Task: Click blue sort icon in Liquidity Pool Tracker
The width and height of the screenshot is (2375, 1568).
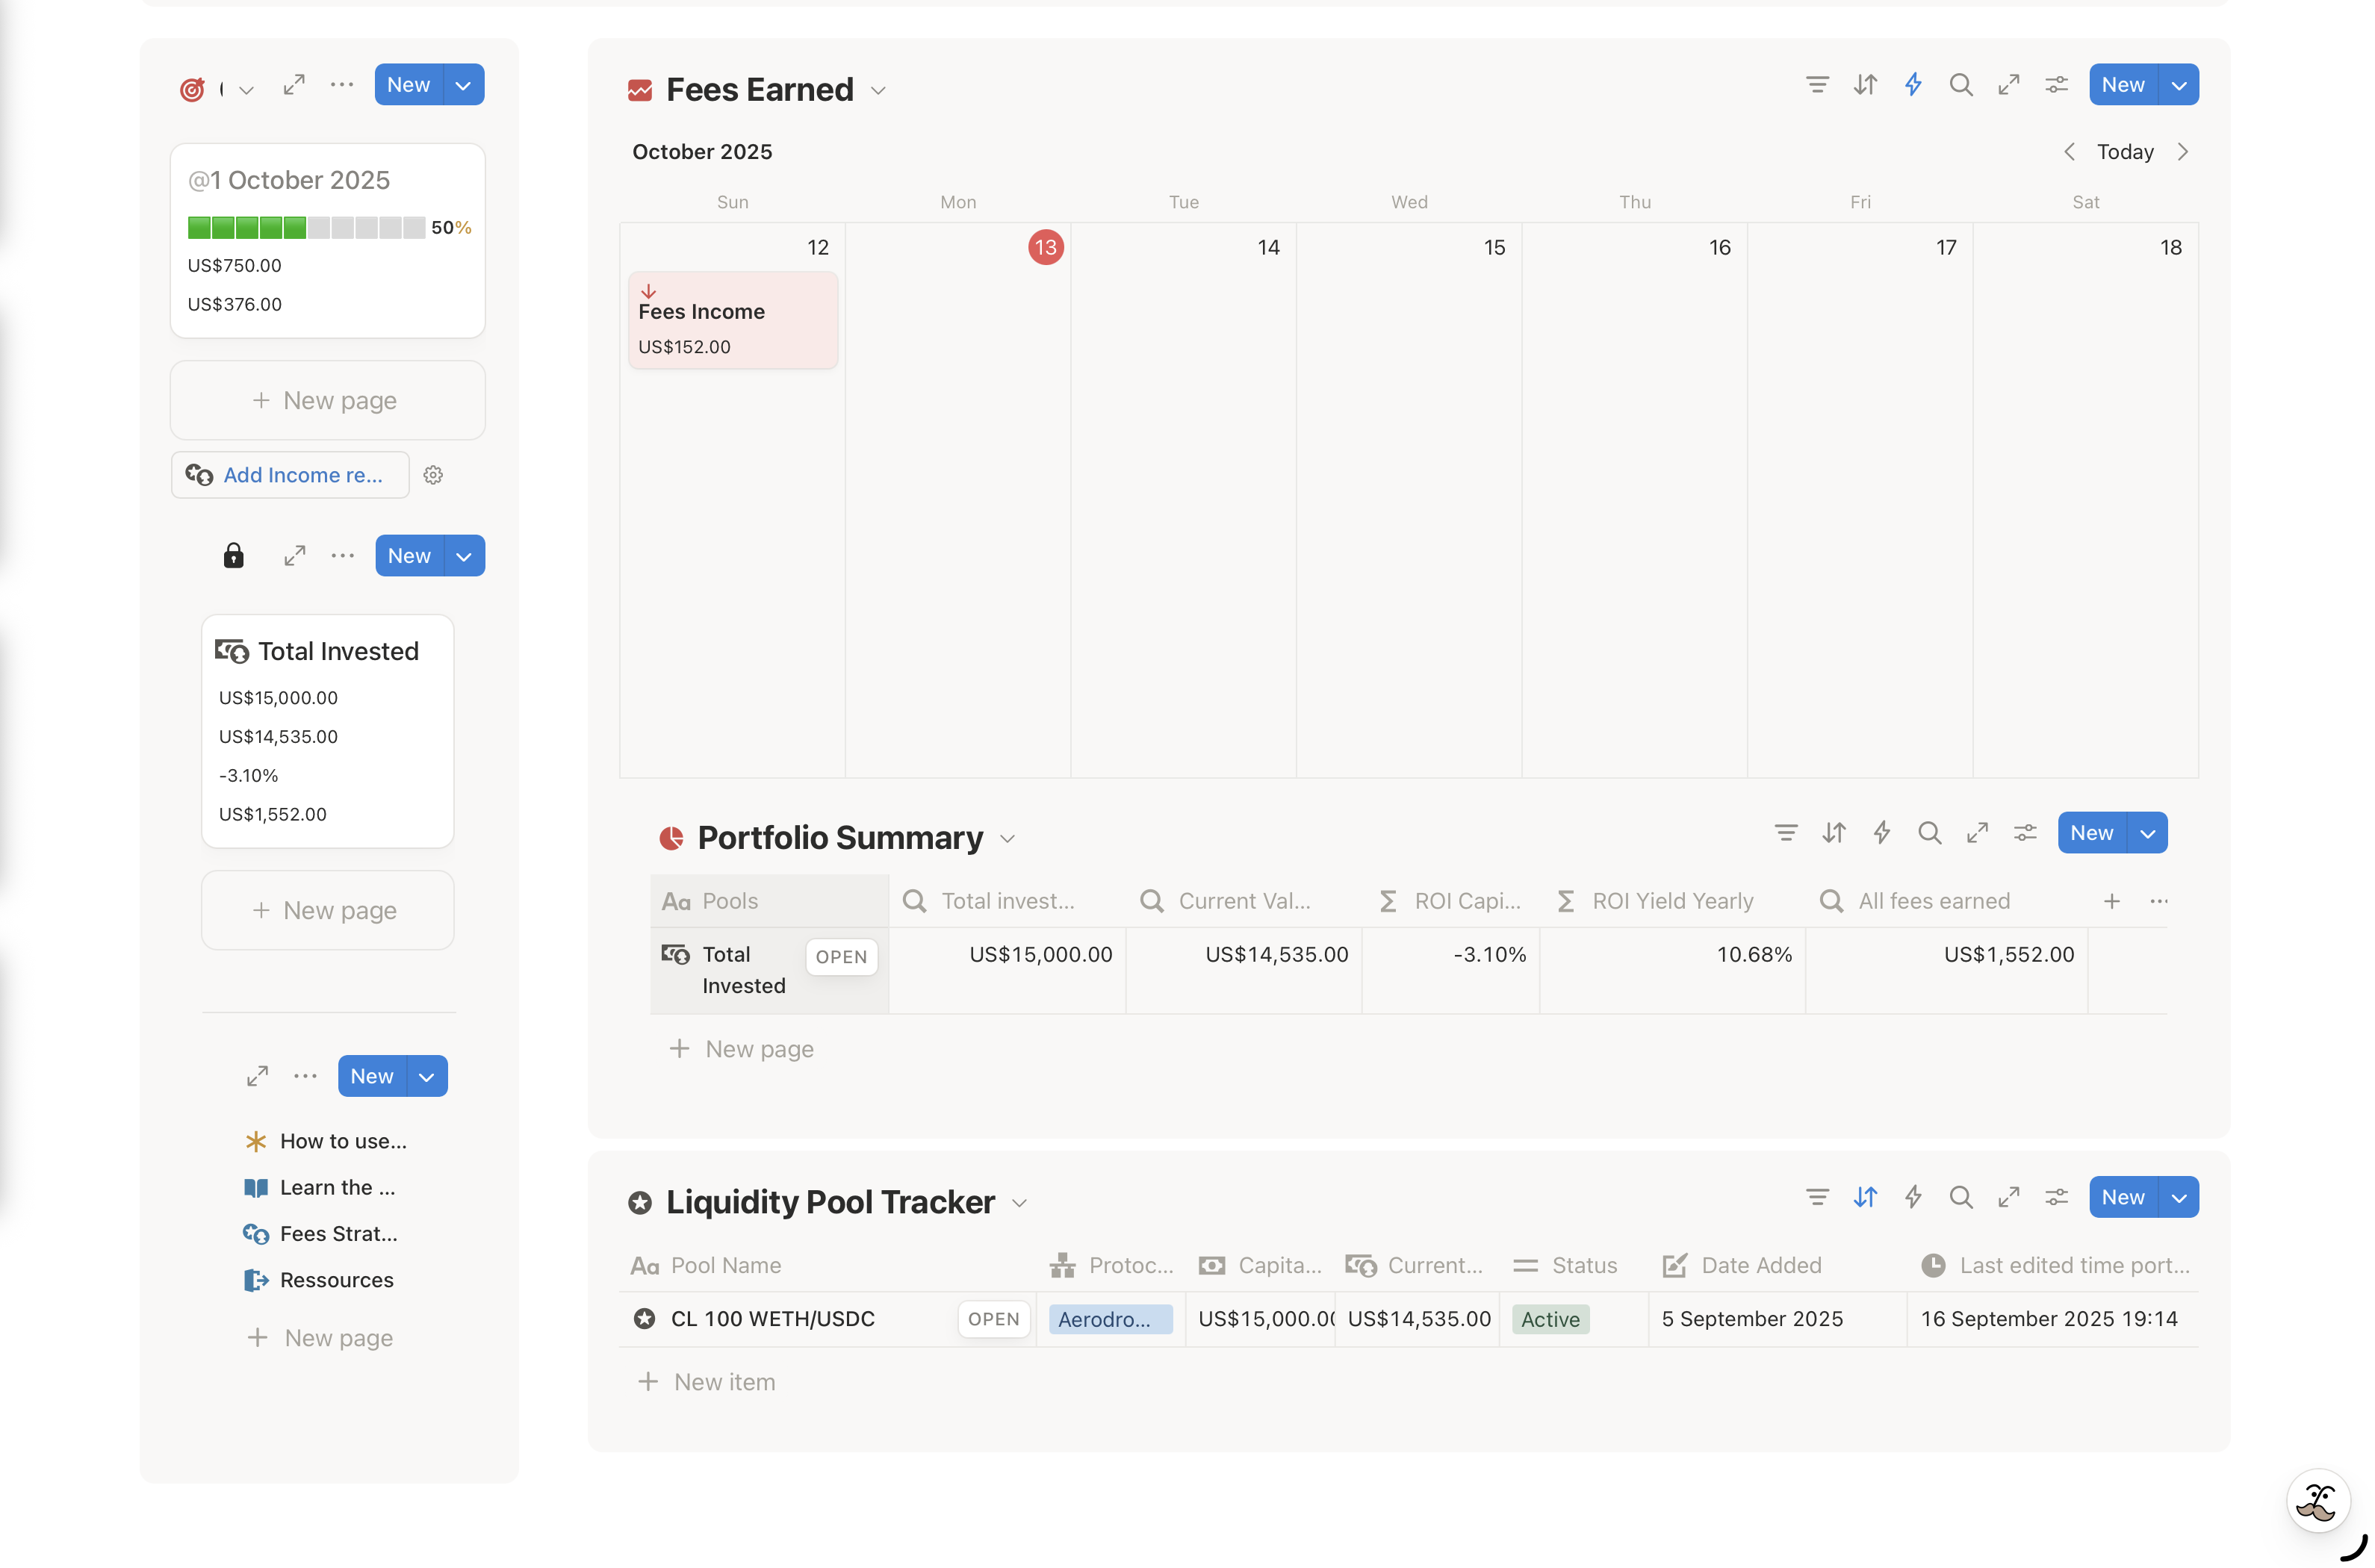Action: [x=1865, y=1197]
